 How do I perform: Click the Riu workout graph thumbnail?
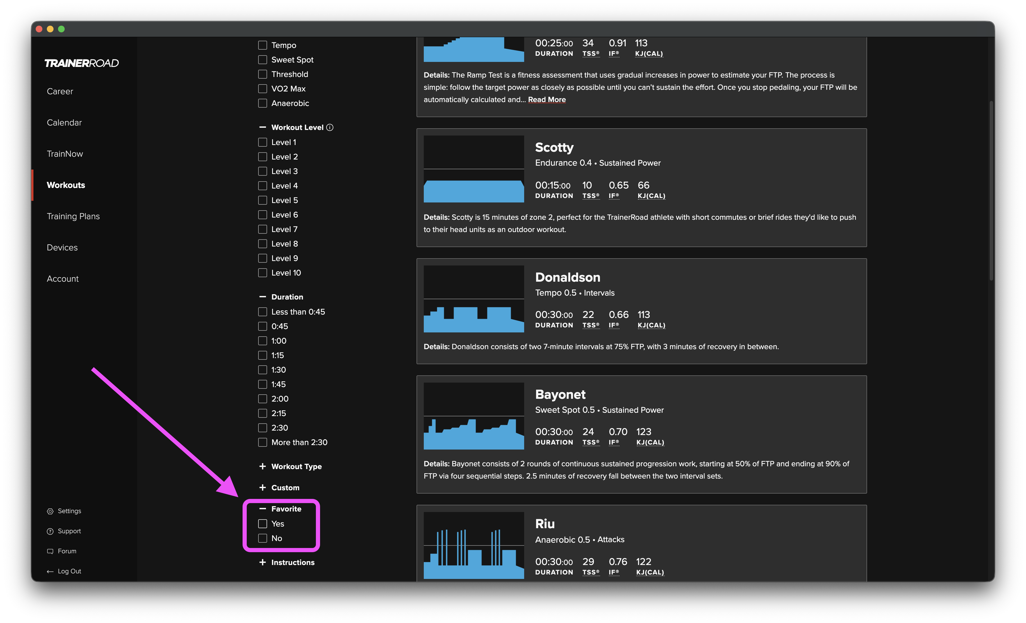(474, 545)
